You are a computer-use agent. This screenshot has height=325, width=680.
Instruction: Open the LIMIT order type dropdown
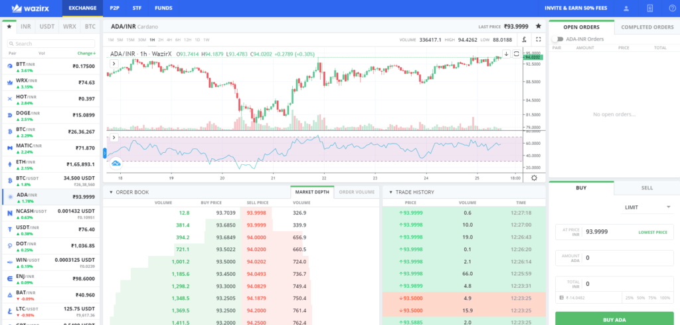tap(647, 207)
